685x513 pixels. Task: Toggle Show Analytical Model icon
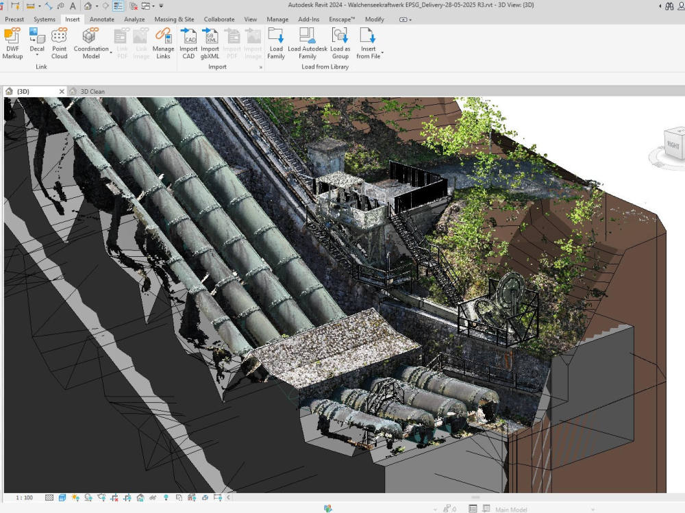click(x=192, y=498)
